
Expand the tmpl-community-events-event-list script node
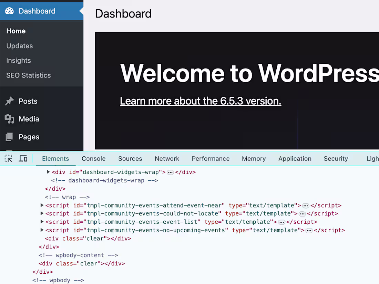coord(42,222)
